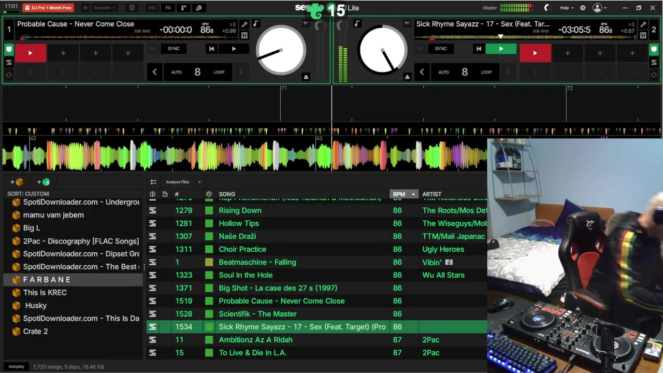
Task: Toggle AUTO loop 8 on deck 2
Action: (465, 72)
